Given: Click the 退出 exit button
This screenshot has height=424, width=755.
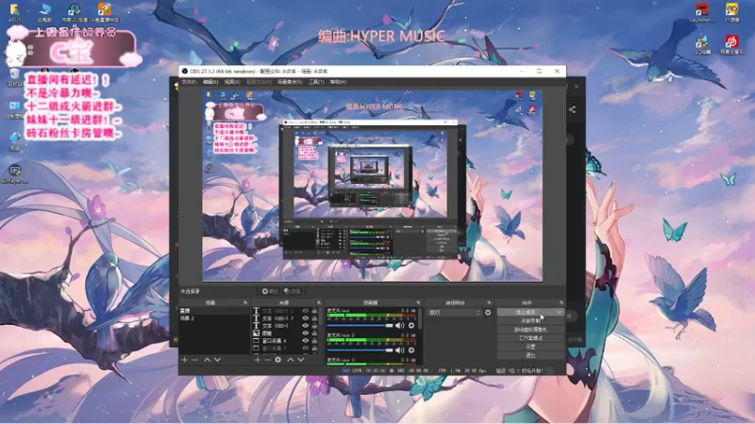Looking at the screenshot, I should click(530, 355).
